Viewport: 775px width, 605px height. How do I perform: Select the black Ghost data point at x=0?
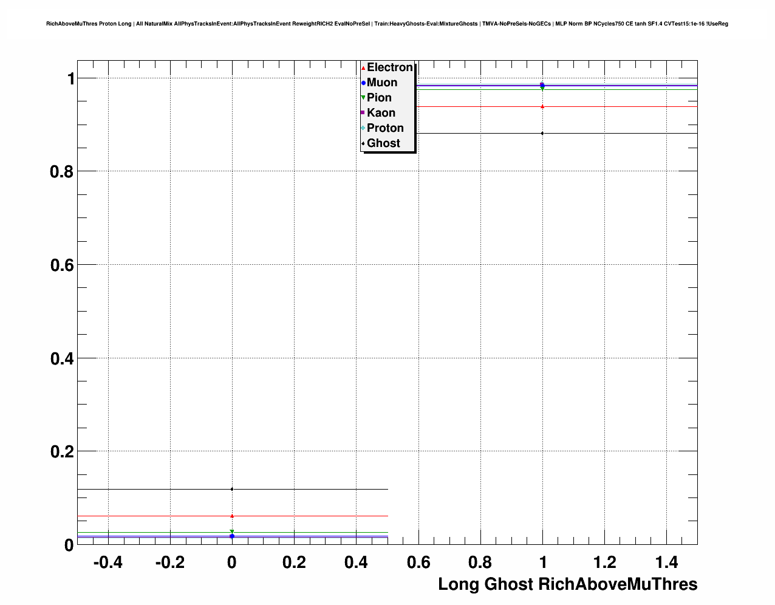(232, 489)
